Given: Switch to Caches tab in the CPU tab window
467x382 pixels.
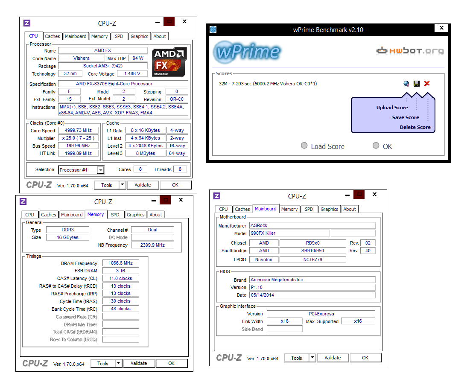Looking at the screenshot, I should pyautogui.click(x=53, y=36).
